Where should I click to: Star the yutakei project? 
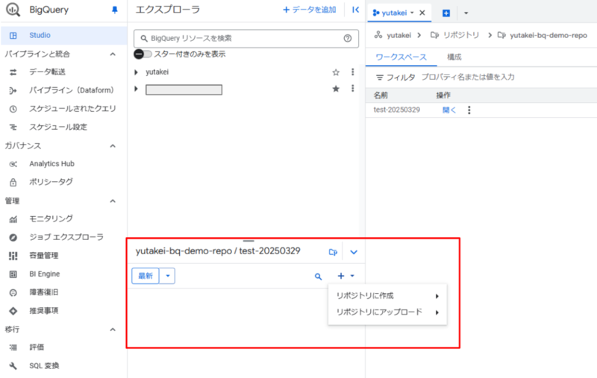[x=336, y=72]
